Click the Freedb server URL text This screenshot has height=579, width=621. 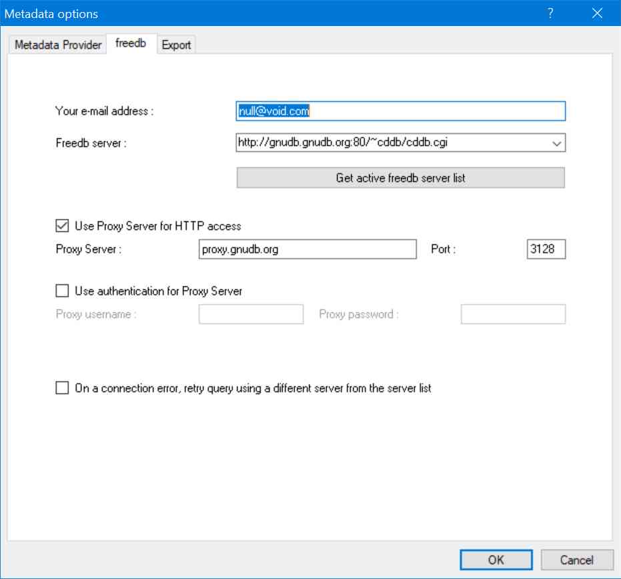[347, 142]
